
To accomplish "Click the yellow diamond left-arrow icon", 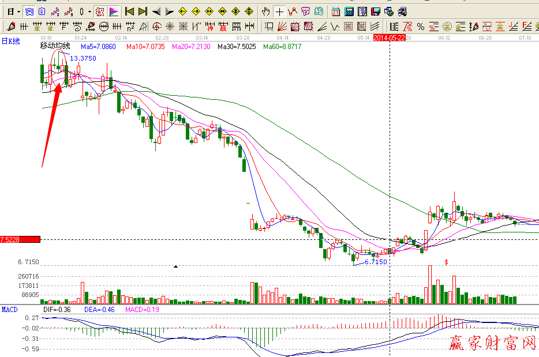I will 182,11.
